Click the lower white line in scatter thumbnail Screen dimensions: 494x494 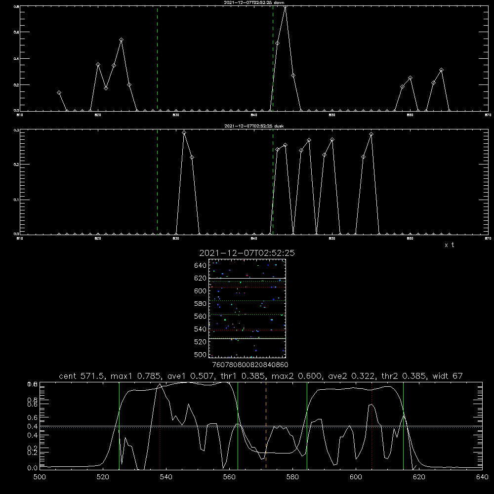pyautogui.click(x=247, y=338)
